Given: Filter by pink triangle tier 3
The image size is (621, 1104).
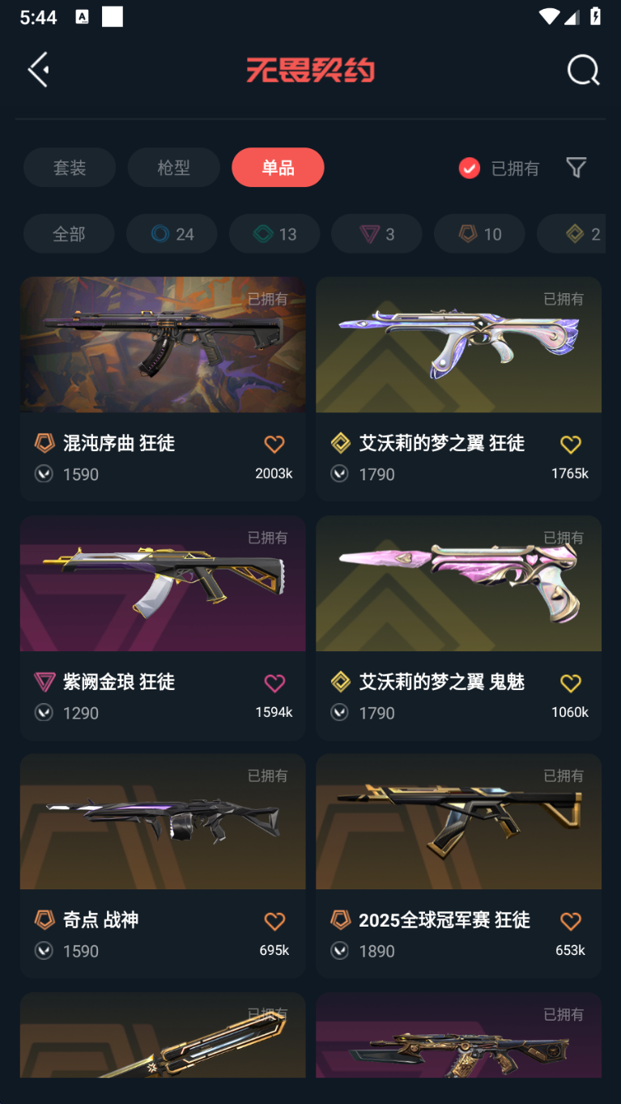Looking at the screenshot, I should coord(376,234).
